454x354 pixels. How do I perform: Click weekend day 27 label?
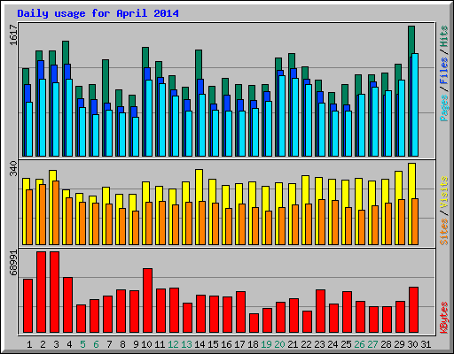[x=372, y=344]
